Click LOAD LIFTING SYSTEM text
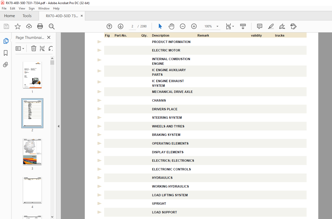 [170, 195]
